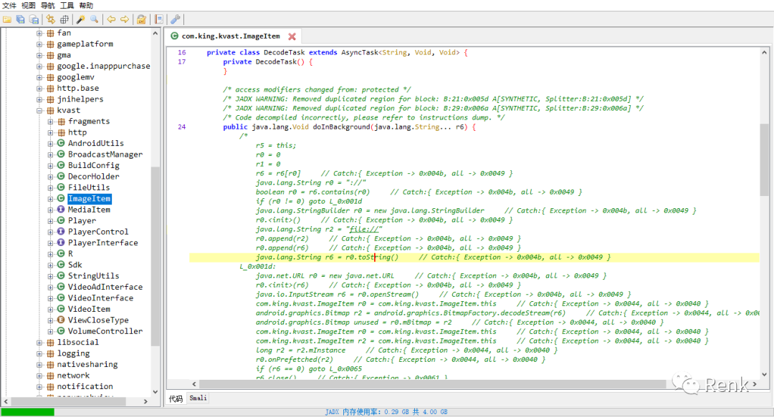Click the VolumeController class icon
The image size is (774, 417).
61,331
